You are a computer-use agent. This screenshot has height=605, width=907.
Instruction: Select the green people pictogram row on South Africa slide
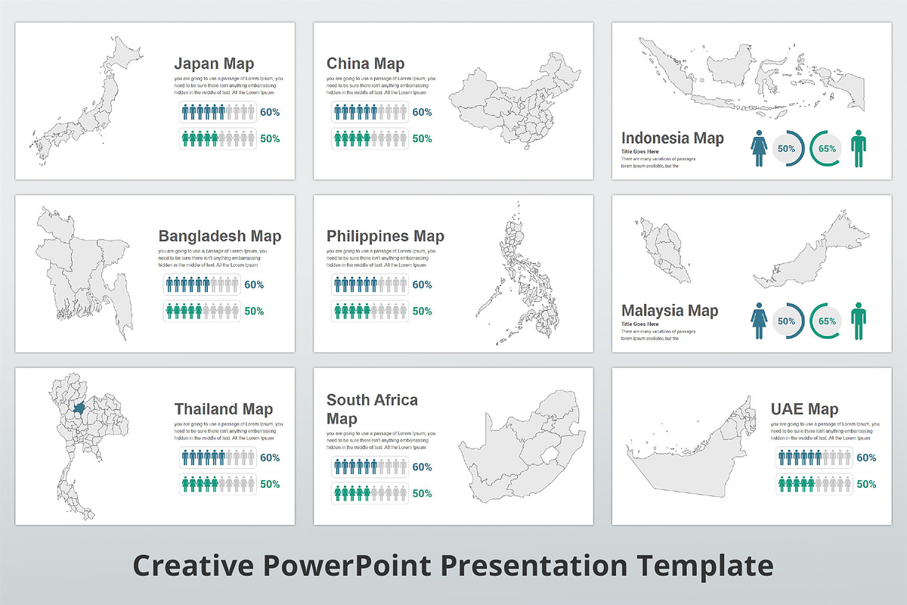(x=370, y=494)
